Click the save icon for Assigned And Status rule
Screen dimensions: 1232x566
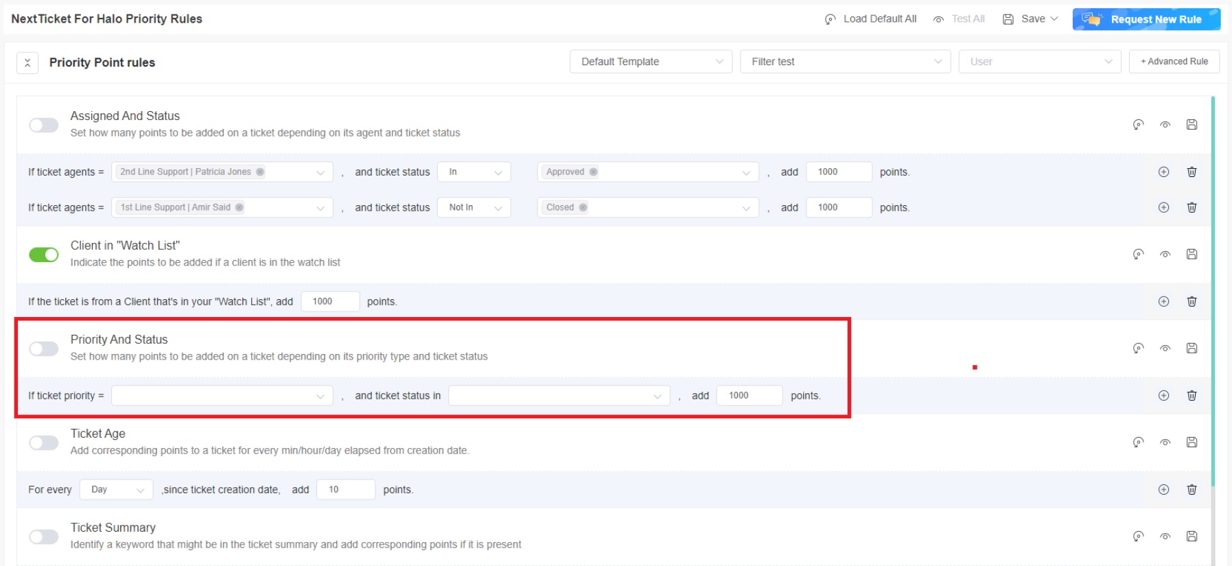pyautogui.click(x=1192, y=124)
